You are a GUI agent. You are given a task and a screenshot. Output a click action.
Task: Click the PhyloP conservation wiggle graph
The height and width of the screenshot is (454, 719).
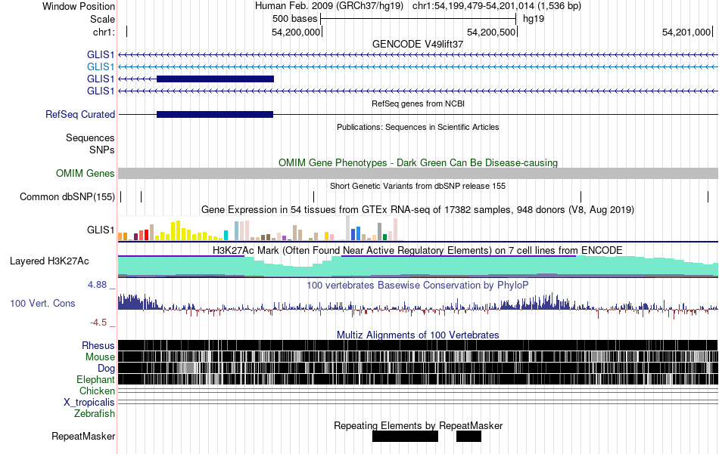[418, 306]
